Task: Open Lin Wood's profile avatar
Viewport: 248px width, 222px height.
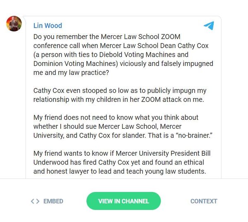Action: (x=14, y=24)
